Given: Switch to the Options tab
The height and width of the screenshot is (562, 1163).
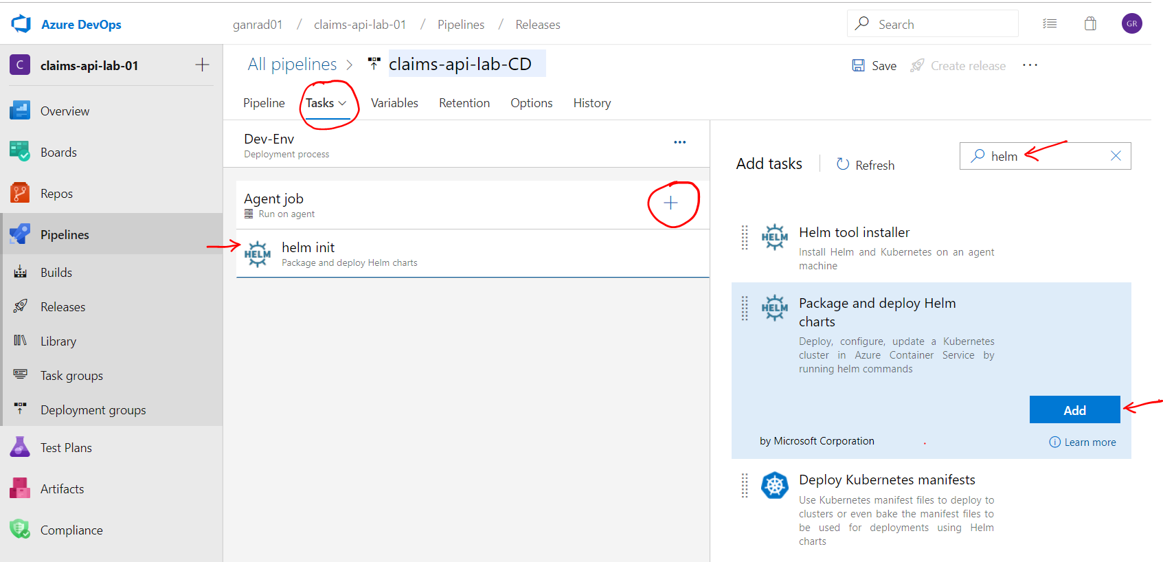Looking at the screenshot, I should [x=531, y=102].
